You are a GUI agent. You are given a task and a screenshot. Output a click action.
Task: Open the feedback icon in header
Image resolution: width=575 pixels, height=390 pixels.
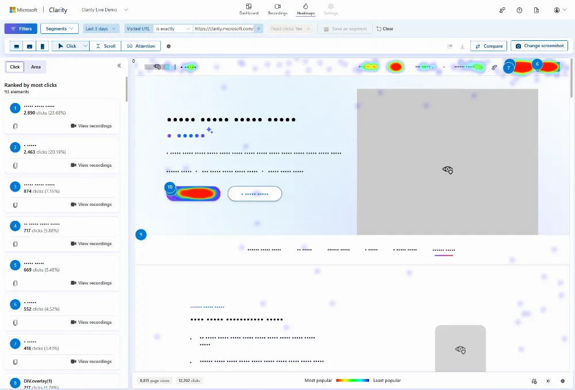pos(502,10)
